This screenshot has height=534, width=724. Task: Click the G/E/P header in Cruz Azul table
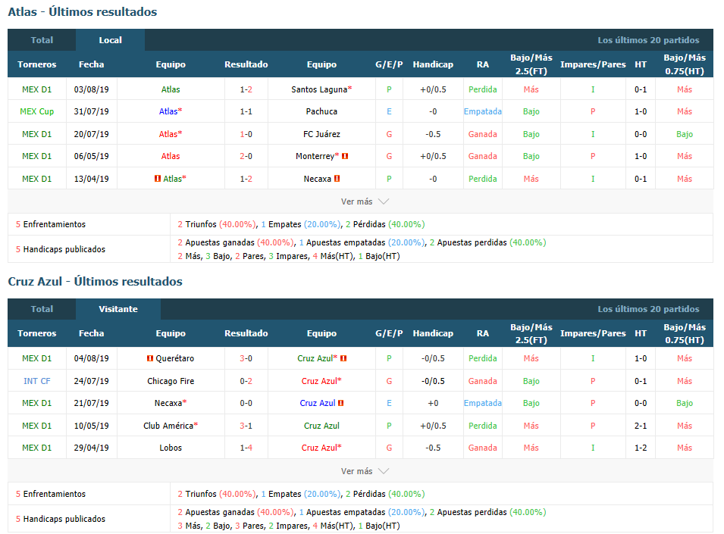(389, 333)
